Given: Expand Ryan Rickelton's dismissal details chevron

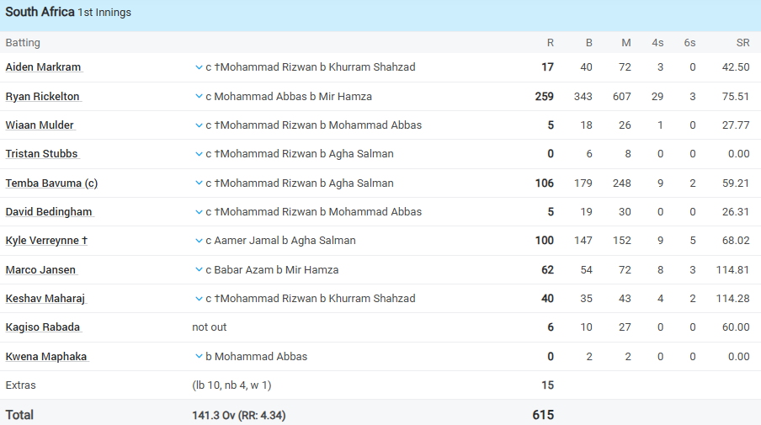Looking at the screenshot, I should click(199, 97).
